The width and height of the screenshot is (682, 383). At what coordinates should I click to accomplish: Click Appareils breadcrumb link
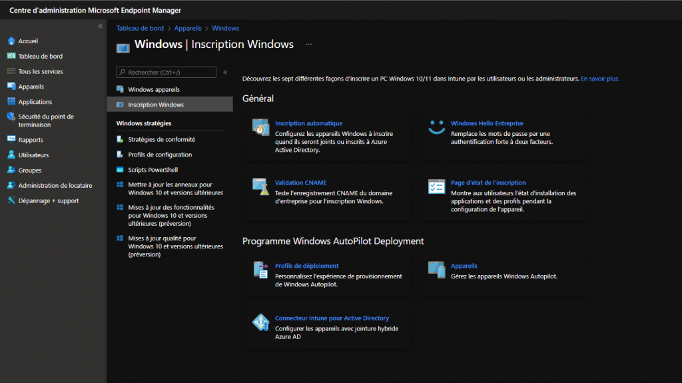[188, 28]
